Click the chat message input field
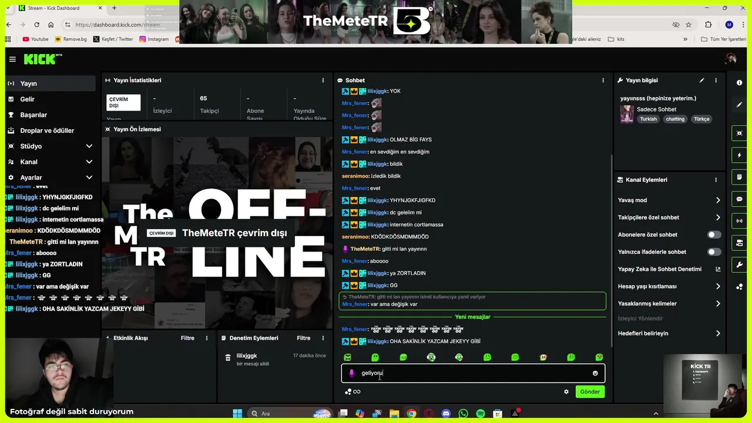 [473, 373]
